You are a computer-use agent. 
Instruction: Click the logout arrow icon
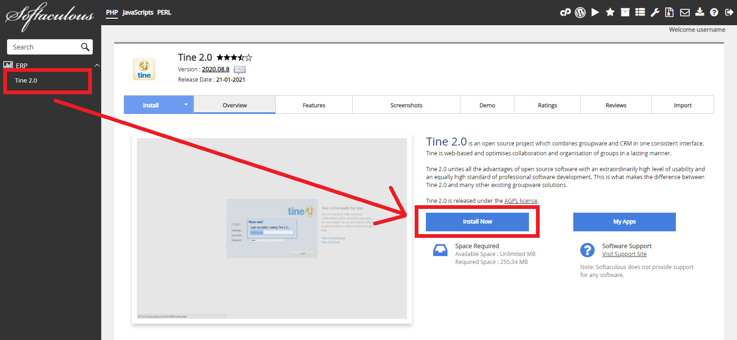tap(729, 13)
